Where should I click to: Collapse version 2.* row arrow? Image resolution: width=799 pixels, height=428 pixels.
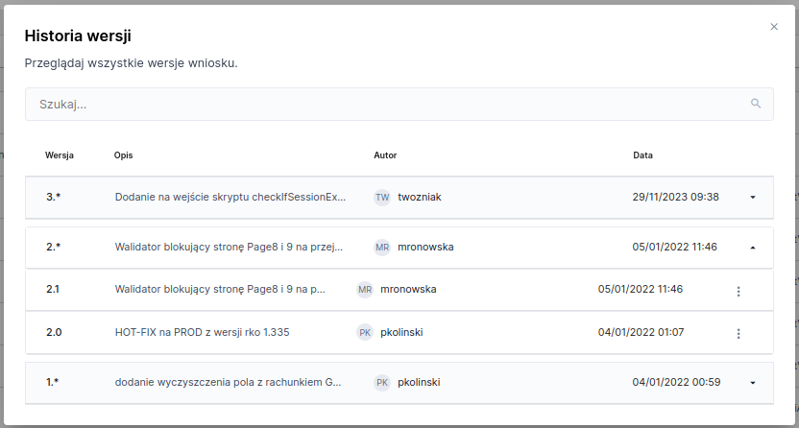coord(753,247)
